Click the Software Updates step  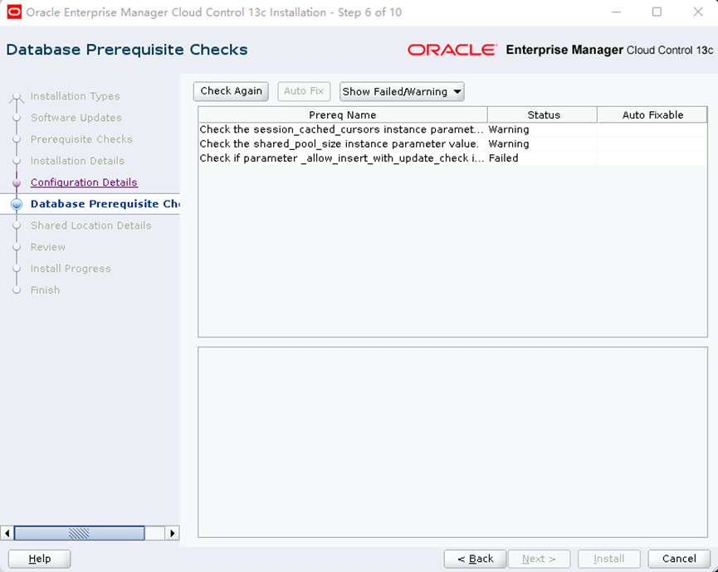76,118
